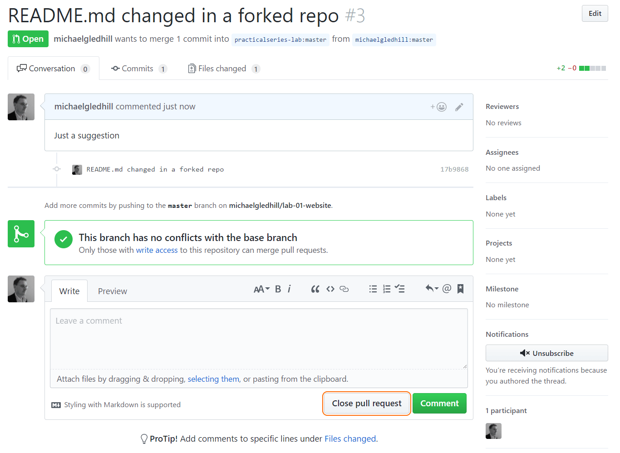
Task: Switch to the Commits tab
Action: [139, 69]
